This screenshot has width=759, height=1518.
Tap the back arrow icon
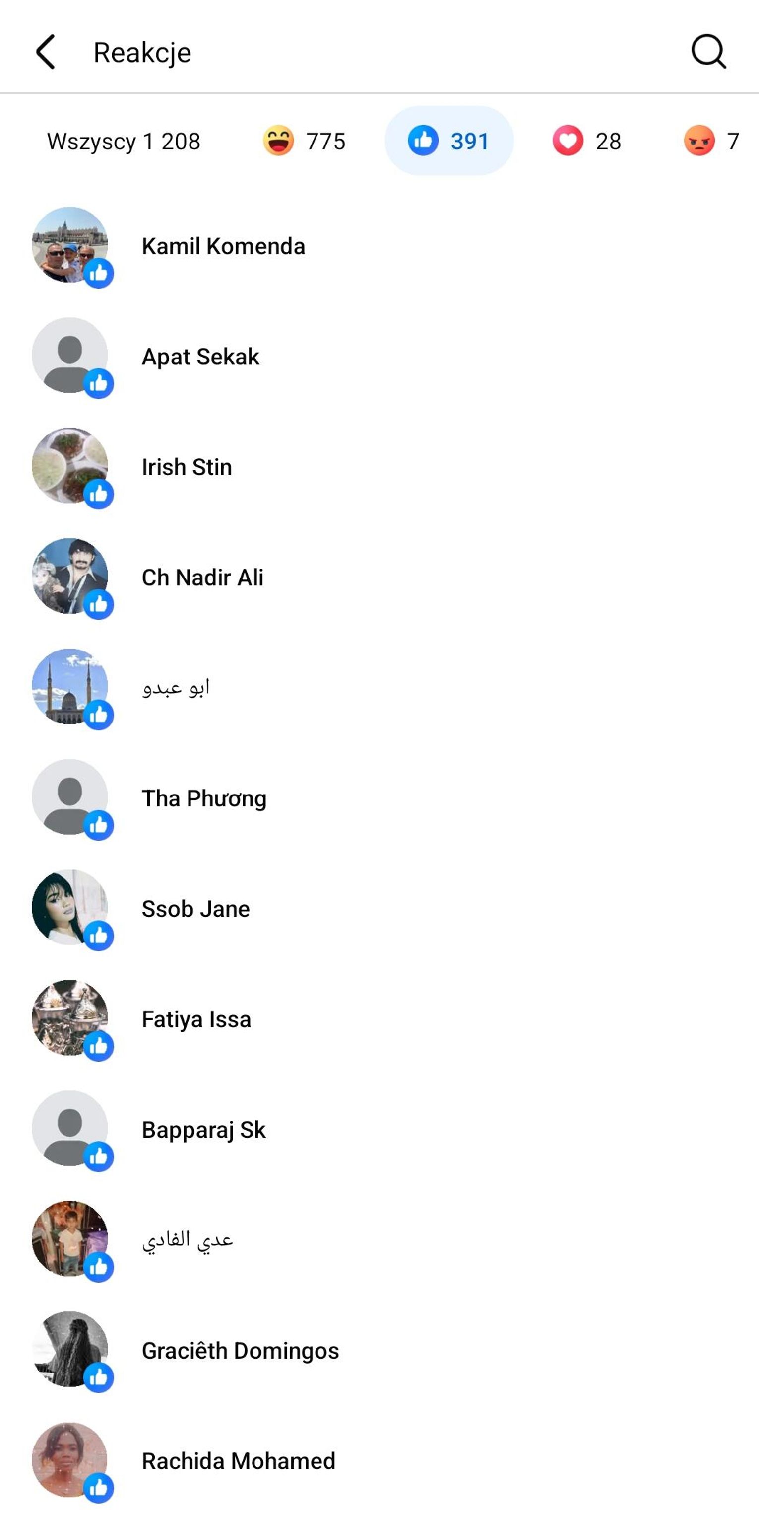click(x=45, y=52)
